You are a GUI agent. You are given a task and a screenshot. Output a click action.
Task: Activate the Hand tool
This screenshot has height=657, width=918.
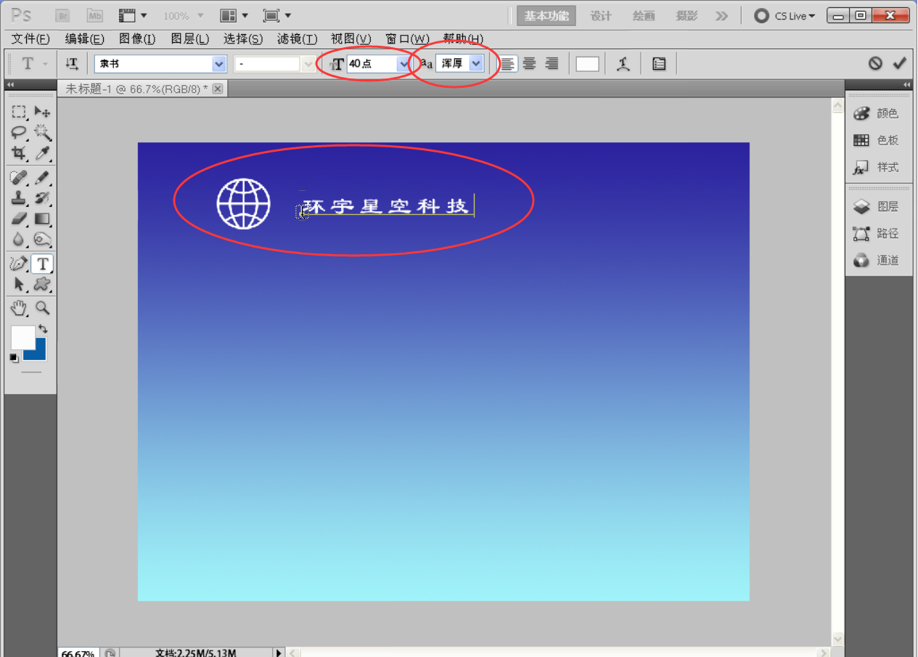[x=19, y=308]
